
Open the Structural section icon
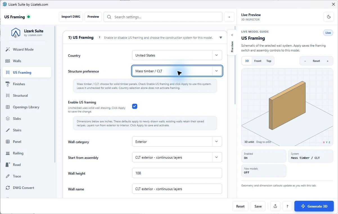8,96
